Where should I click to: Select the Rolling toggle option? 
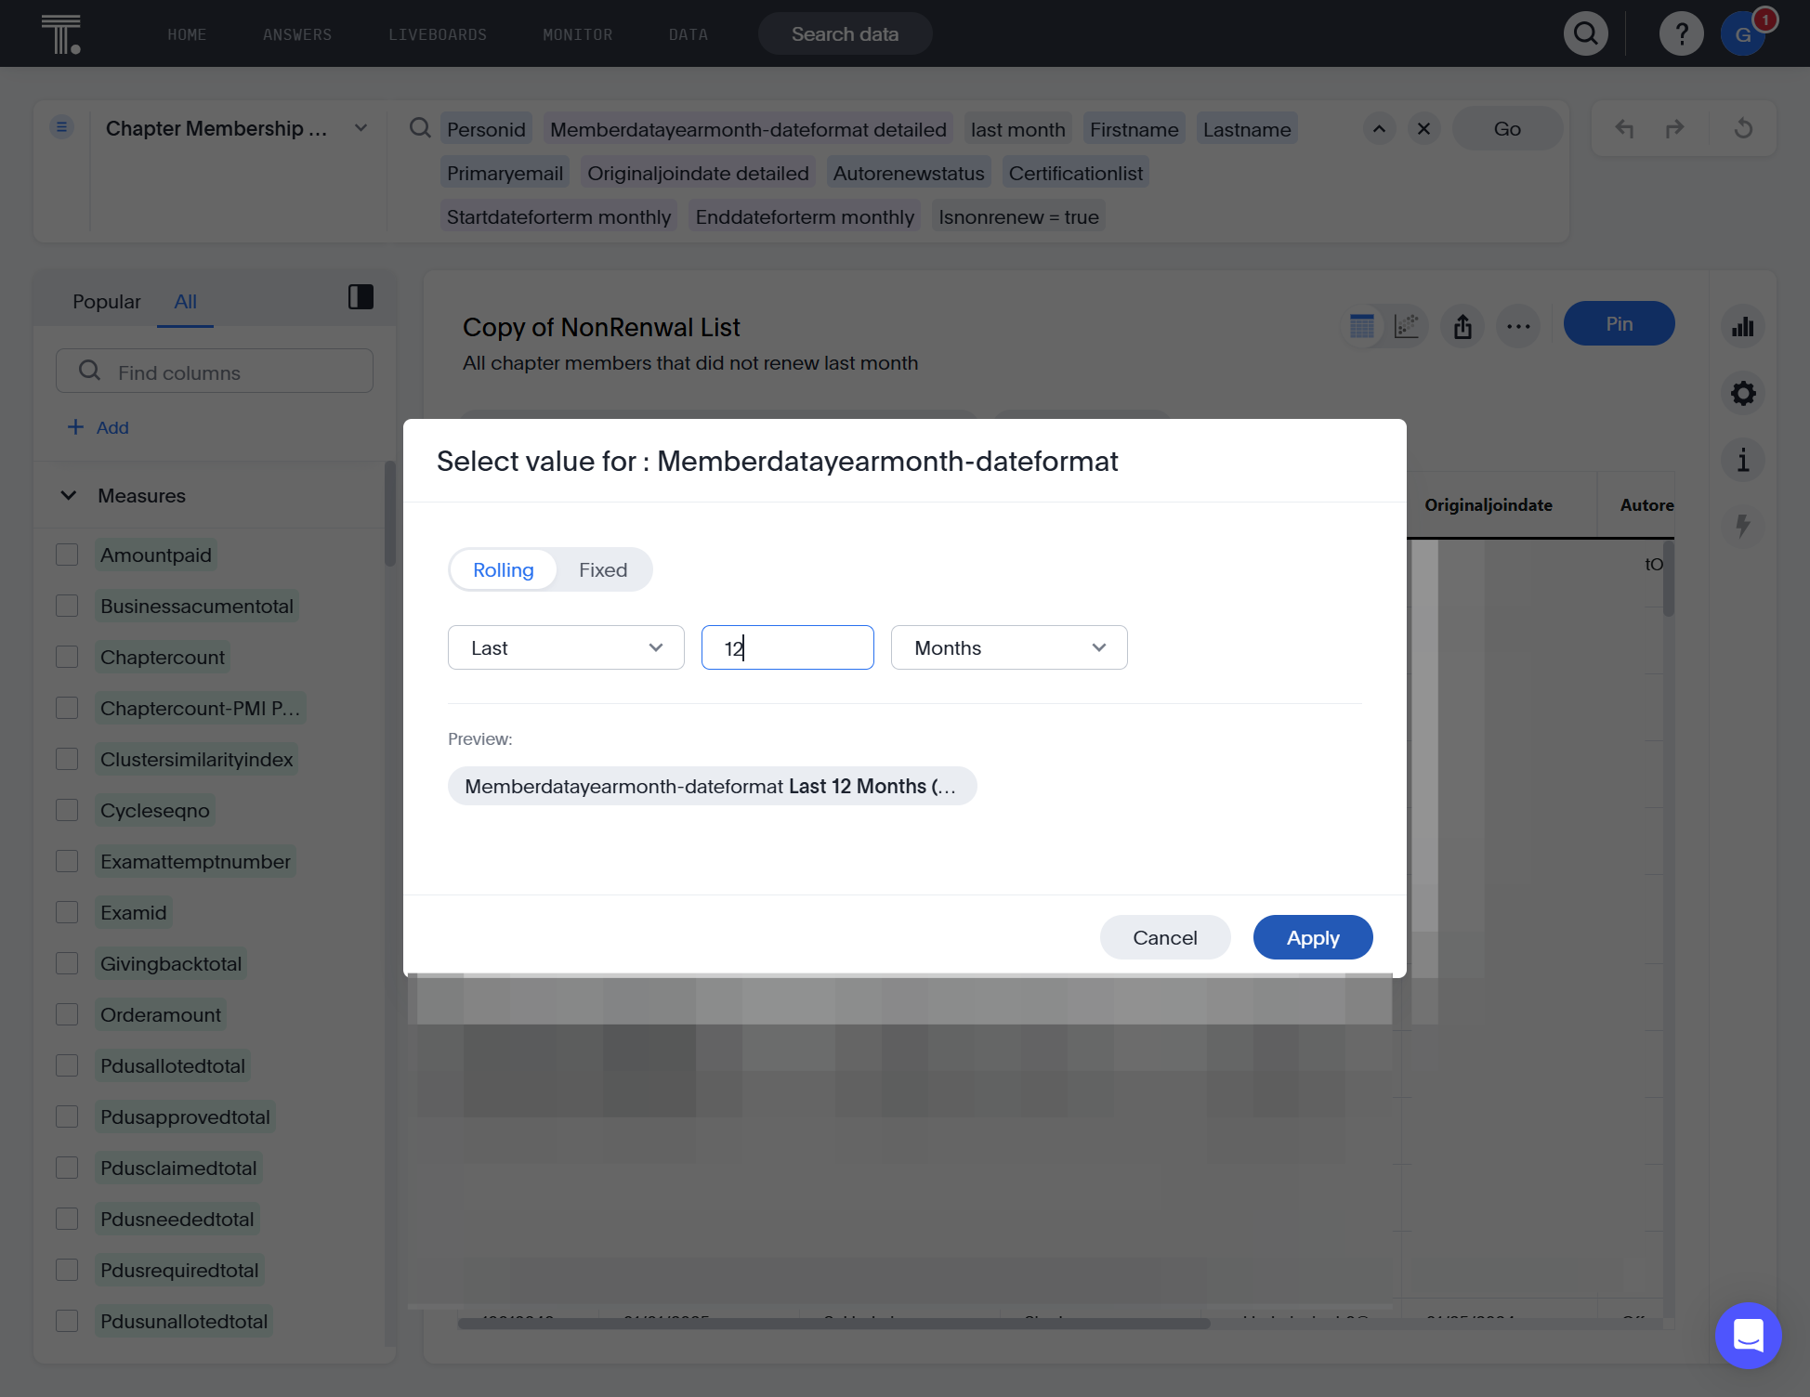(x=504, y=569)
